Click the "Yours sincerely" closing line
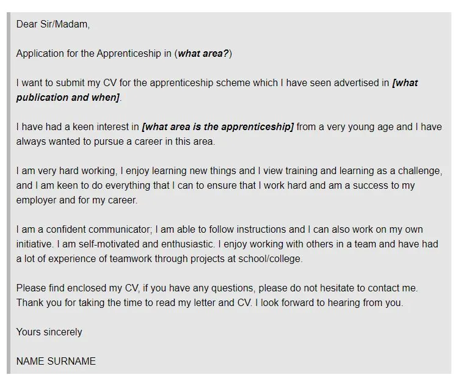 (x=49, y=332)
